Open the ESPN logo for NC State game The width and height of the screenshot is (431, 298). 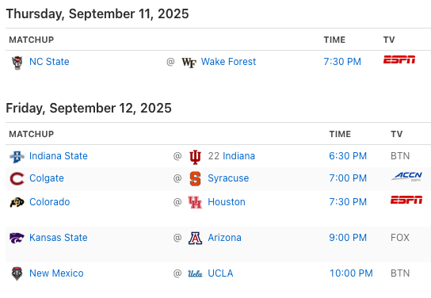[399, 59]
